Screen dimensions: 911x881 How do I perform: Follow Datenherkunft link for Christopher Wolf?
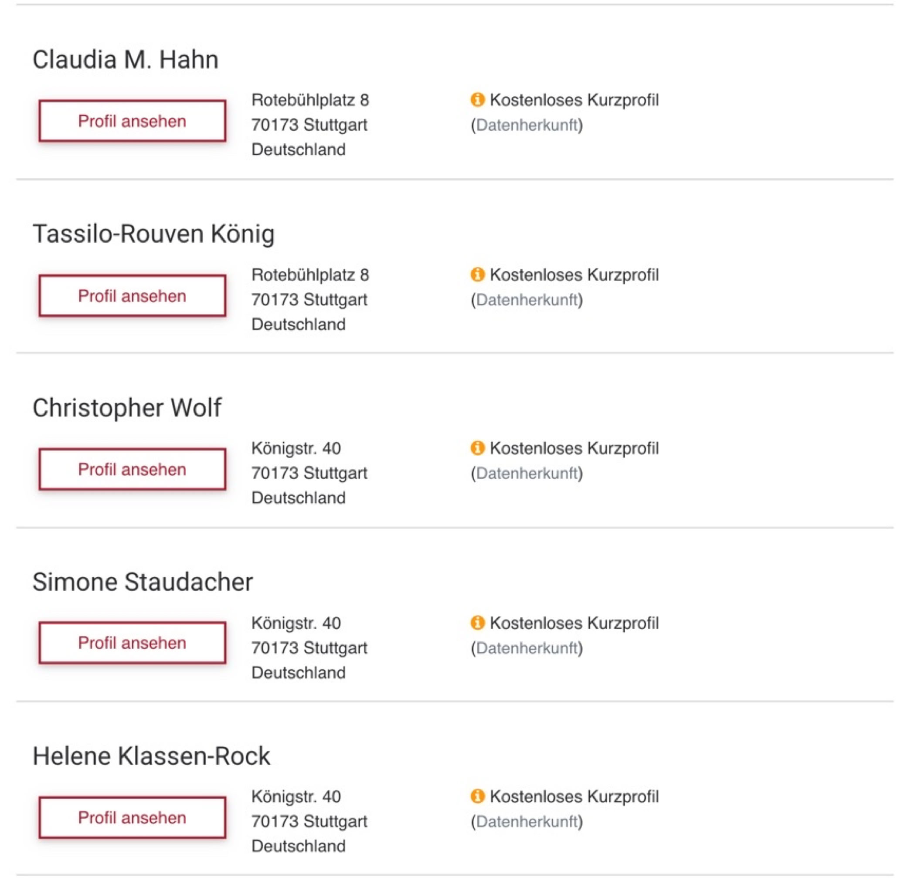[x=527, y=473]
